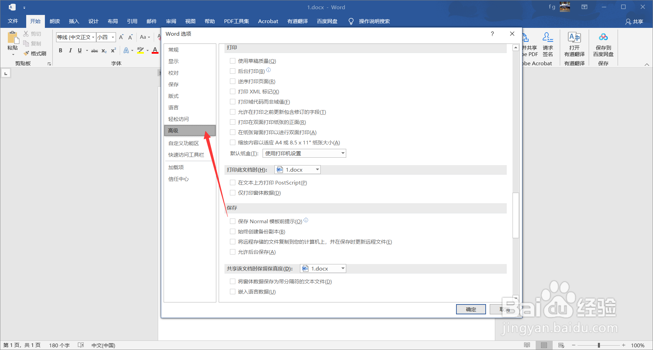
Task: Open the PDF工具集 ribbon tab
Action: click(237, 21)
